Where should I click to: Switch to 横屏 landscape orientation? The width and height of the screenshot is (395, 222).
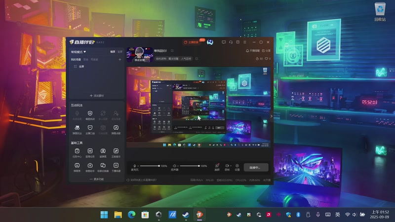coord(113,52)
